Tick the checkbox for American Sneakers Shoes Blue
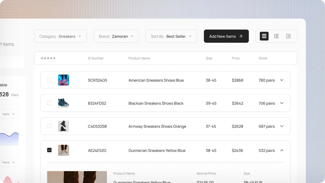This screenshot has height=183, width=325. (x=49, y=80)
